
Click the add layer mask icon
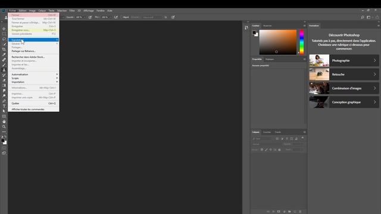pos(279,212)
